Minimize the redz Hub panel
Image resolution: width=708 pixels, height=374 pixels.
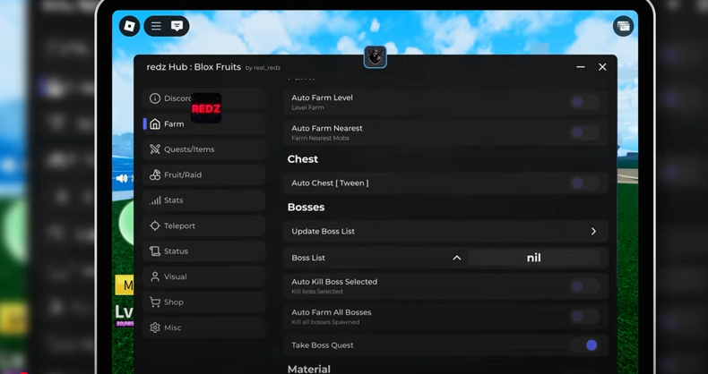click(x=581, y=67)
